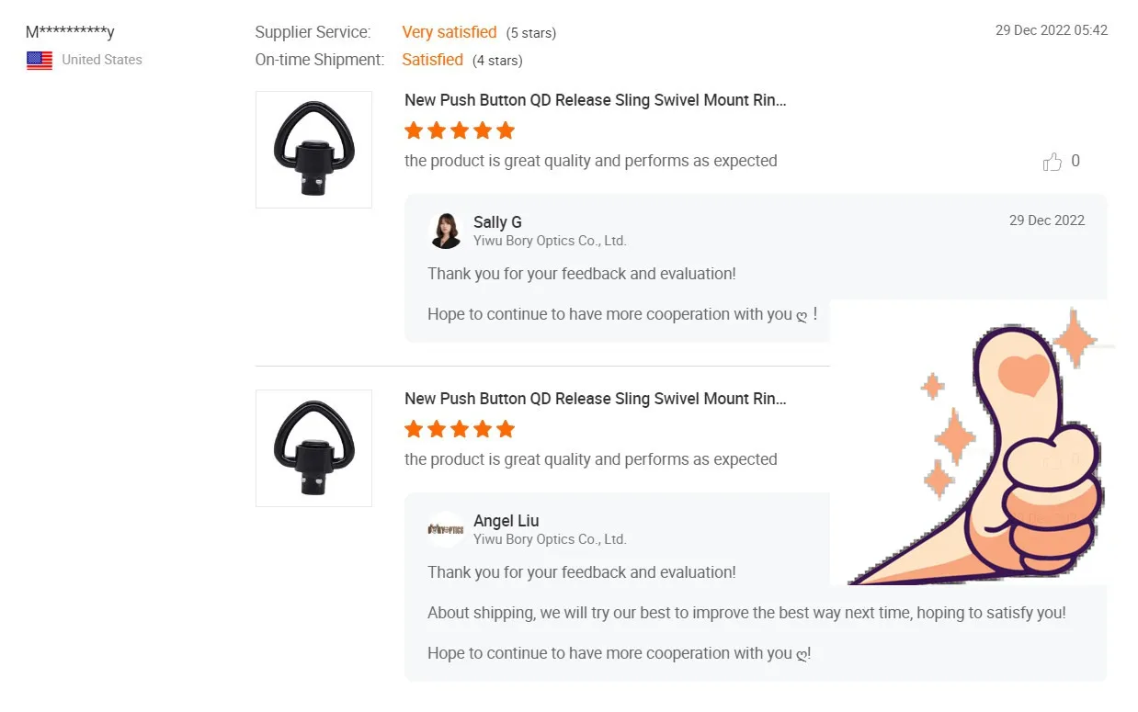Screen dimensions: 1138x712
Task: Open Yiwu Bory Optics link under Sally G
Action: pos(550,241)
